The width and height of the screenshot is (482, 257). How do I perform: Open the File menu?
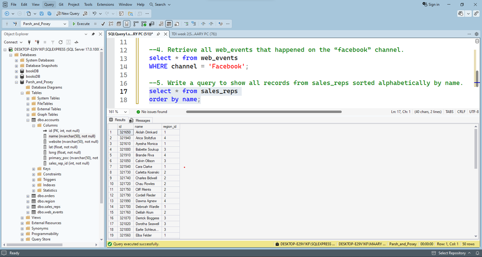click(x=13, y=4)
